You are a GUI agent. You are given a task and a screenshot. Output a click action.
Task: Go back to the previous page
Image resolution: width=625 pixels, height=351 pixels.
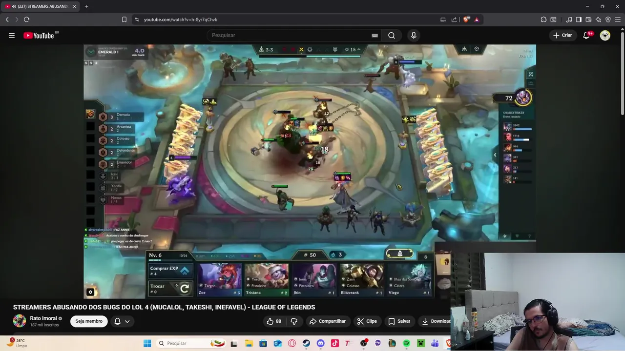pyautogui.click(x=7, y=19)
